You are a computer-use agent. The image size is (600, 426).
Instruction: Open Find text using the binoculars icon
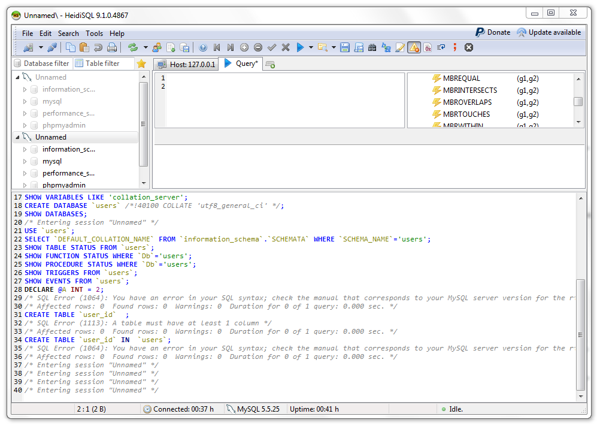372,47
